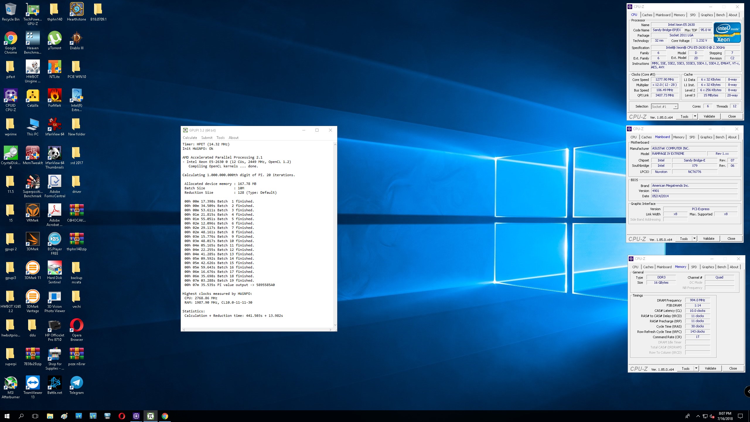Open the Tools menu in GPUPI
The image size is (750, 422).
click(x=220, y=138)
